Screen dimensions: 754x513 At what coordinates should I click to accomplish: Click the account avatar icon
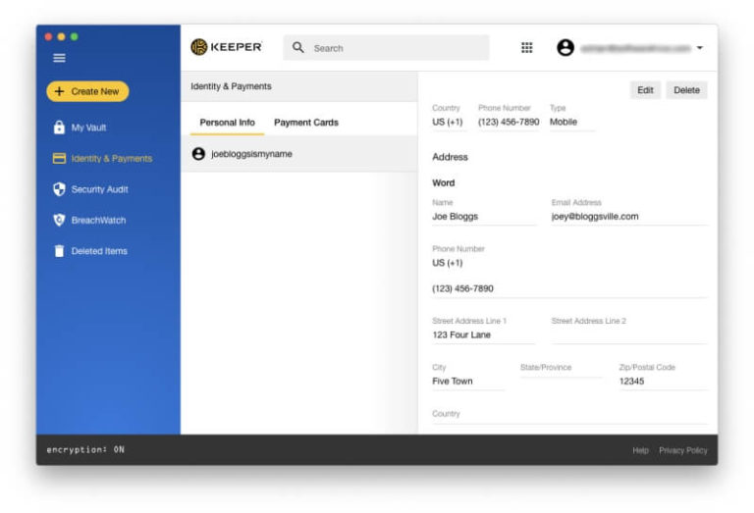point(565,47)
